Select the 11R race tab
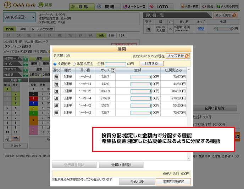Viewport: 244px width, 189px height. (111, 35)
